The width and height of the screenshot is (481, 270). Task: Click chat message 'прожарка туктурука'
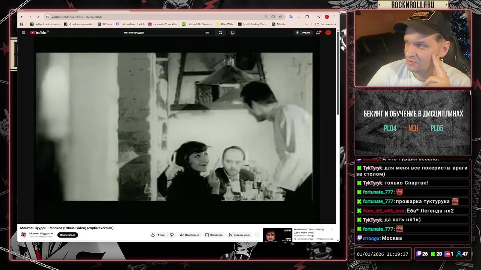click(423, 201)
